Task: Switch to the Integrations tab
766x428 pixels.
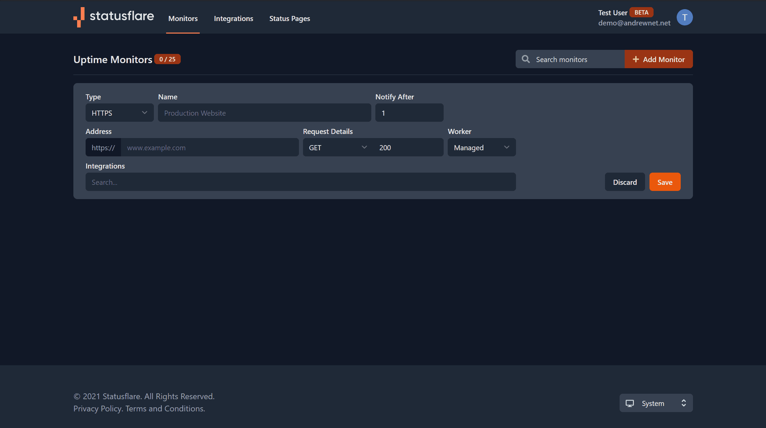Action: tap(233, 19)
